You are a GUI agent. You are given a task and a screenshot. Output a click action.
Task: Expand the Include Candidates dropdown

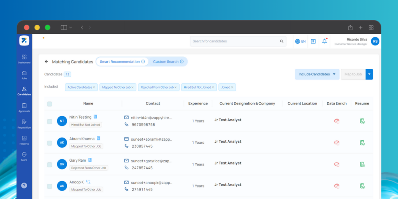[317, 74]
